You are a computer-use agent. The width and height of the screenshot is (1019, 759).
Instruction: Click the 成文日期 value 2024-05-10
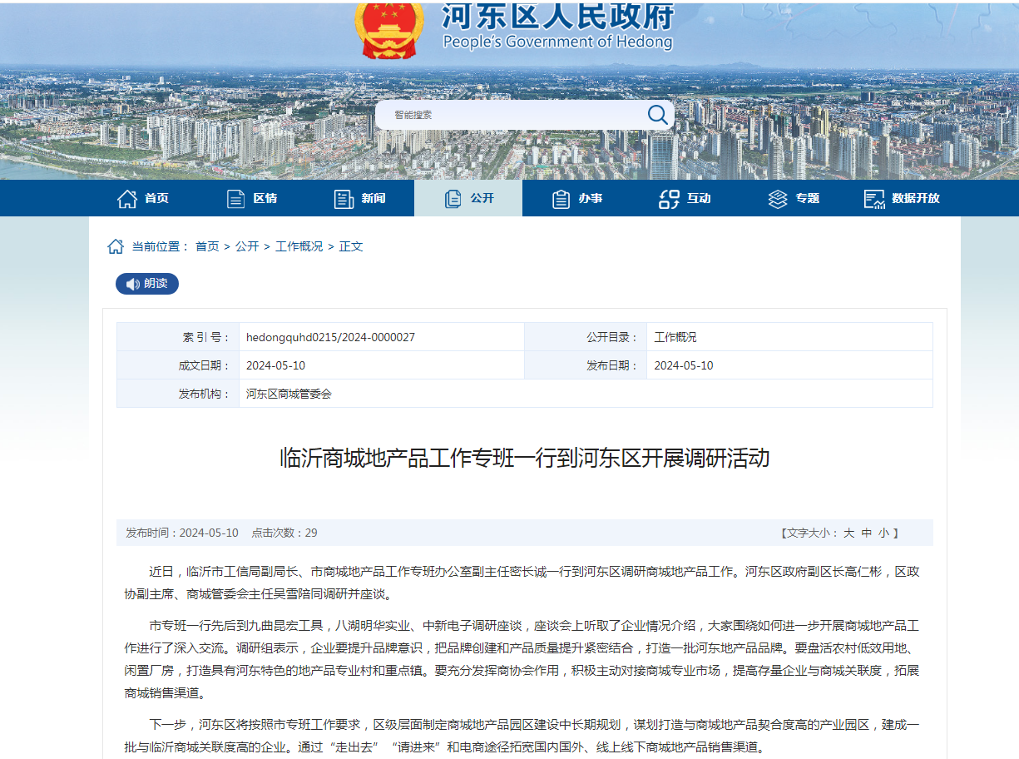tap(275, 365)
